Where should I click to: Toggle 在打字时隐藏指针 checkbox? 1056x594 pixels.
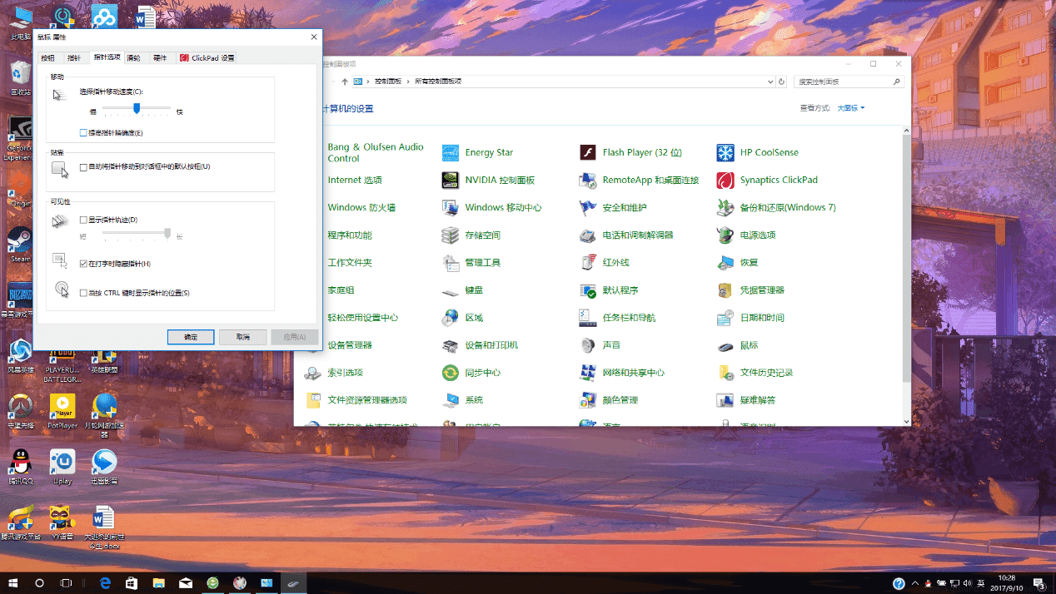click(83, 264)
